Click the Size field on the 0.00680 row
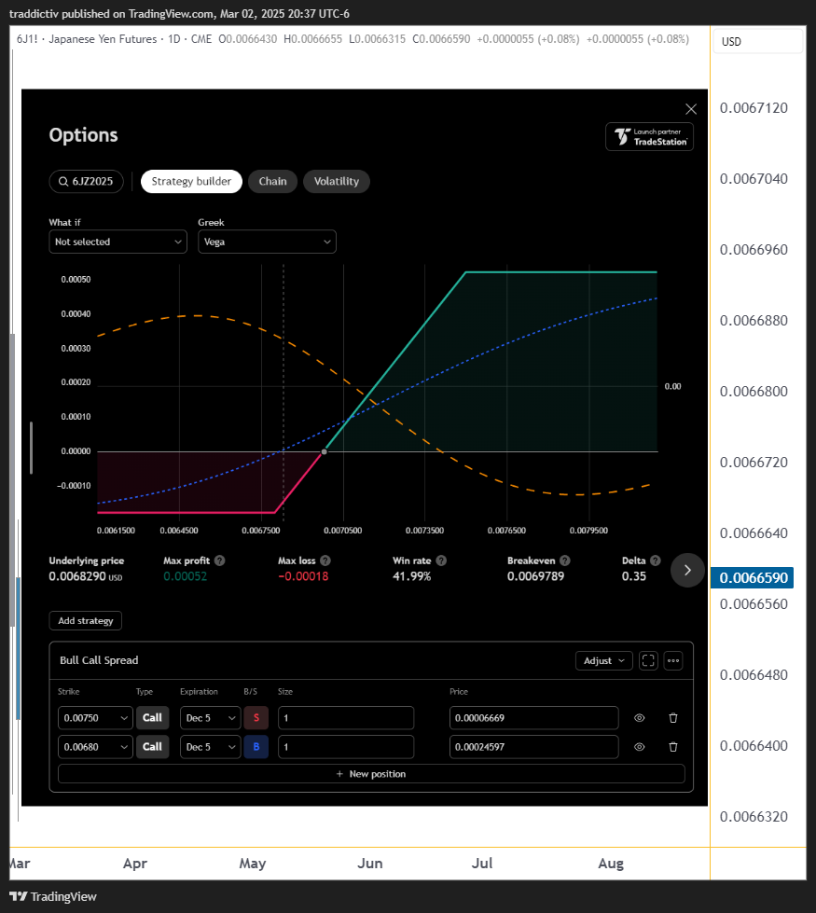 346,746
